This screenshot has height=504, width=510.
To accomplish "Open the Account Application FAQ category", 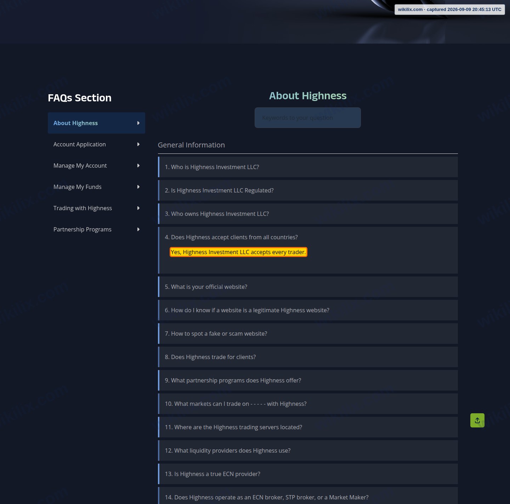I will [96, 144].
